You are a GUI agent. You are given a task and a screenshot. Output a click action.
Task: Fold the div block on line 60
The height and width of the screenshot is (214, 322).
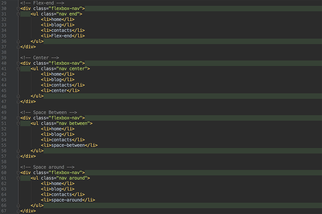[18, 173]
